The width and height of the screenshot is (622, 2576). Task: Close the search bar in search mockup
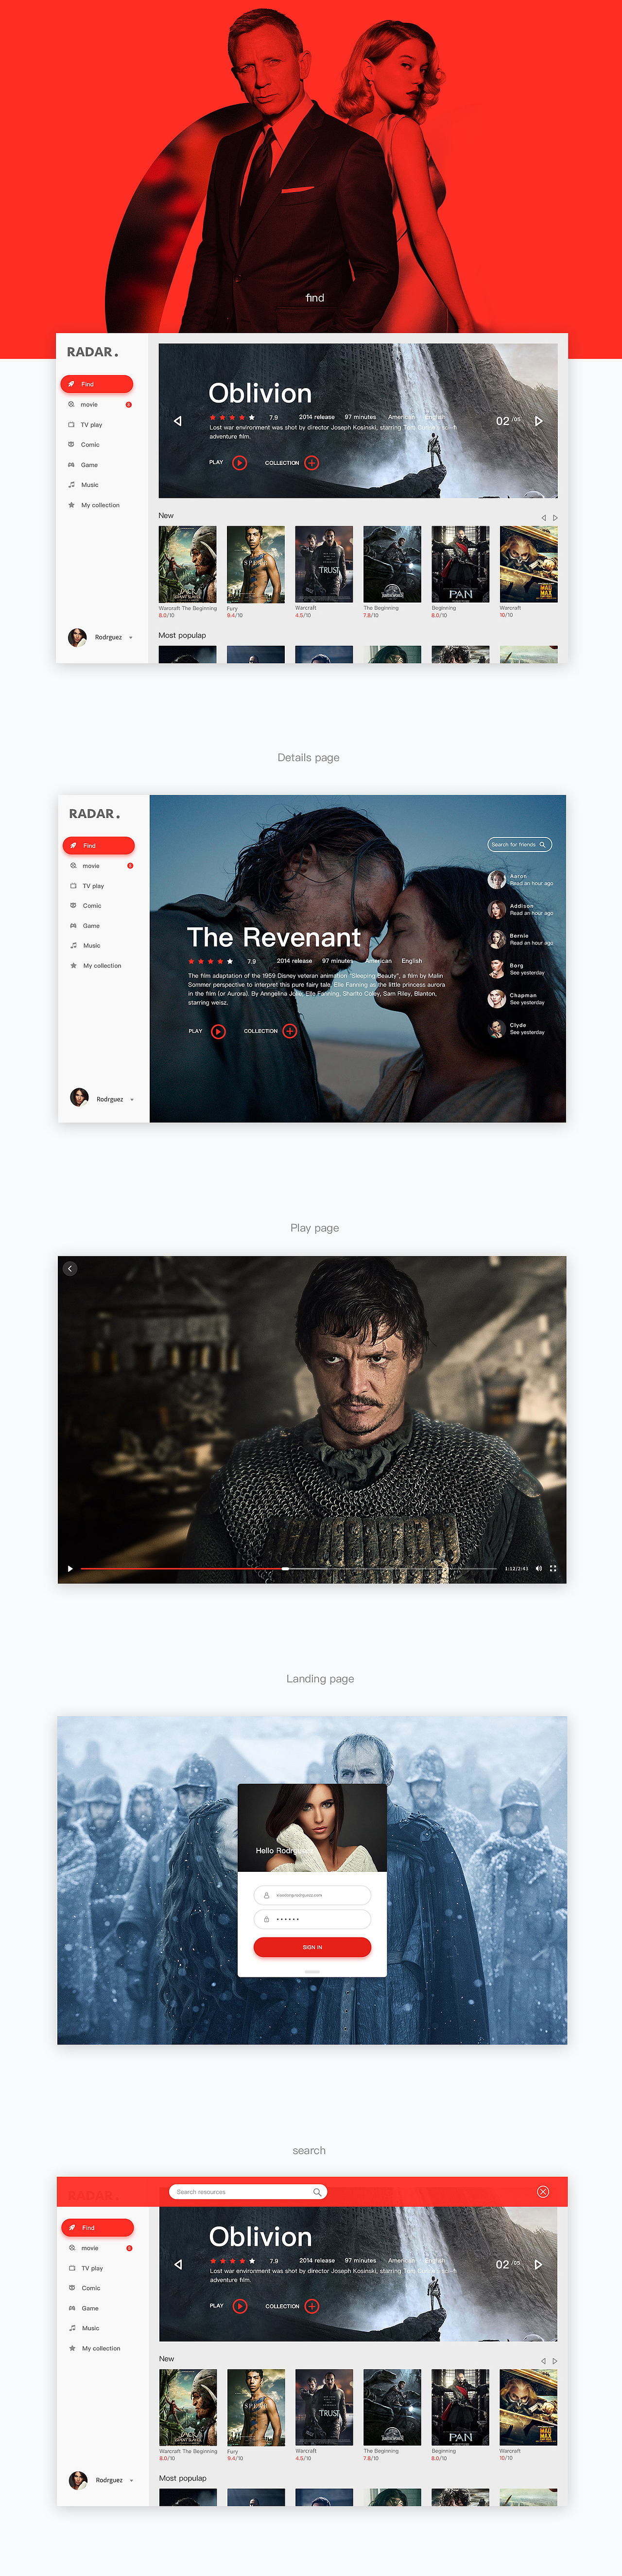coord(543,2192)
